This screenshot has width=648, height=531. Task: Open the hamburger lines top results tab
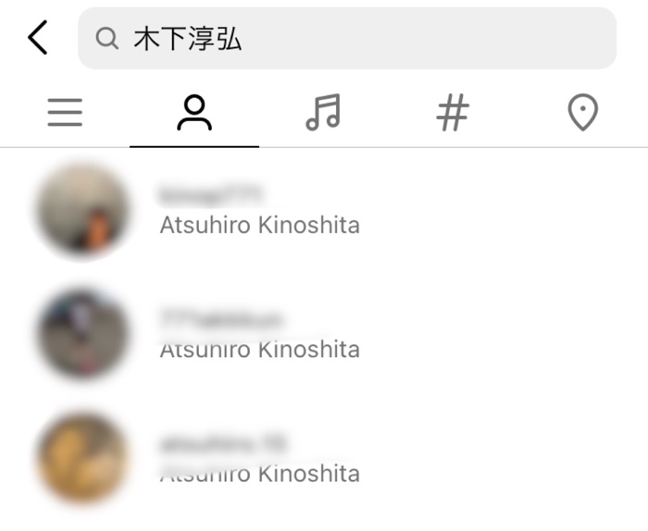tap(65, 112)
